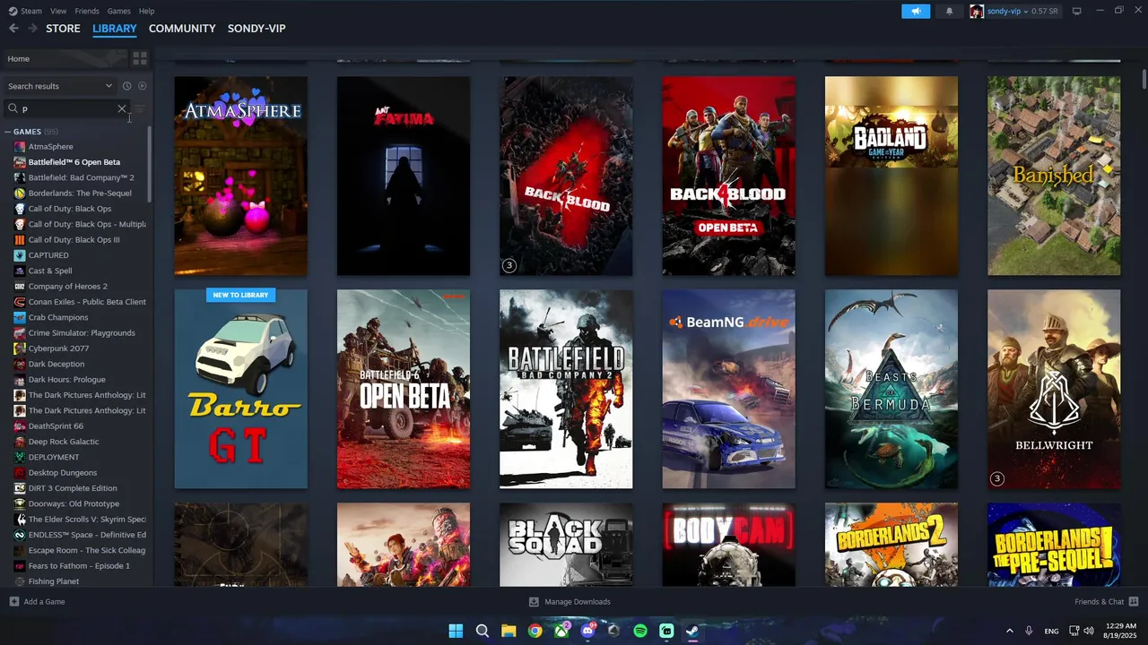Open Friends & Chat
Screen dimensions: 1148x645
point(1106,601)
